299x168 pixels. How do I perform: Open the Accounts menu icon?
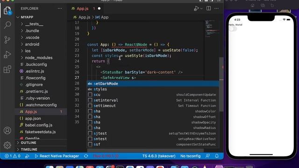point(7,131)
